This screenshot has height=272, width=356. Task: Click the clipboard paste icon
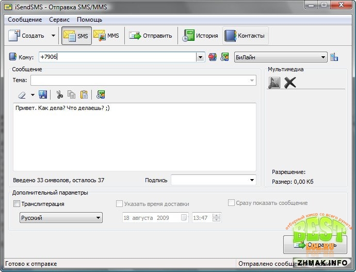point(84,94)
